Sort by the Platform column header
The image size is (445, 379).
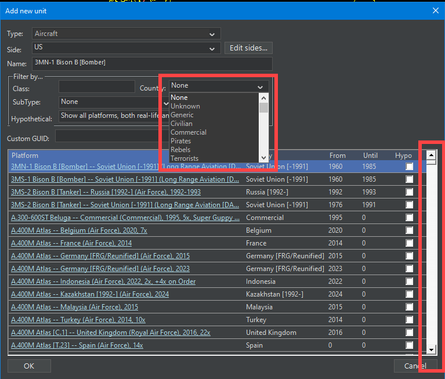25,156
